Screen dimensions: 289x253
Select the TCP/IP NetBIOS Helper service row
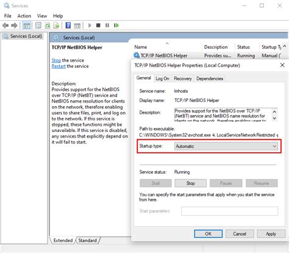point(207,56)
